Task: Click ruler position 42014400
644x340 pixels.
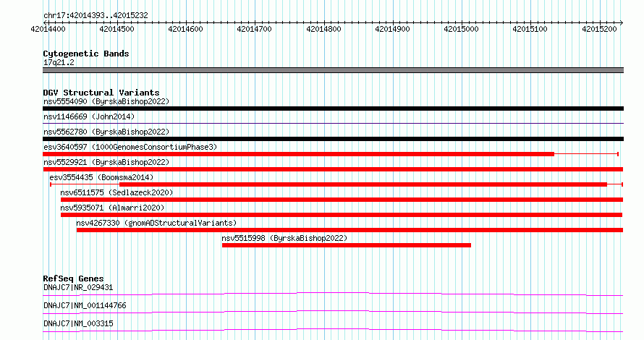Action: (x=48, y=29)
